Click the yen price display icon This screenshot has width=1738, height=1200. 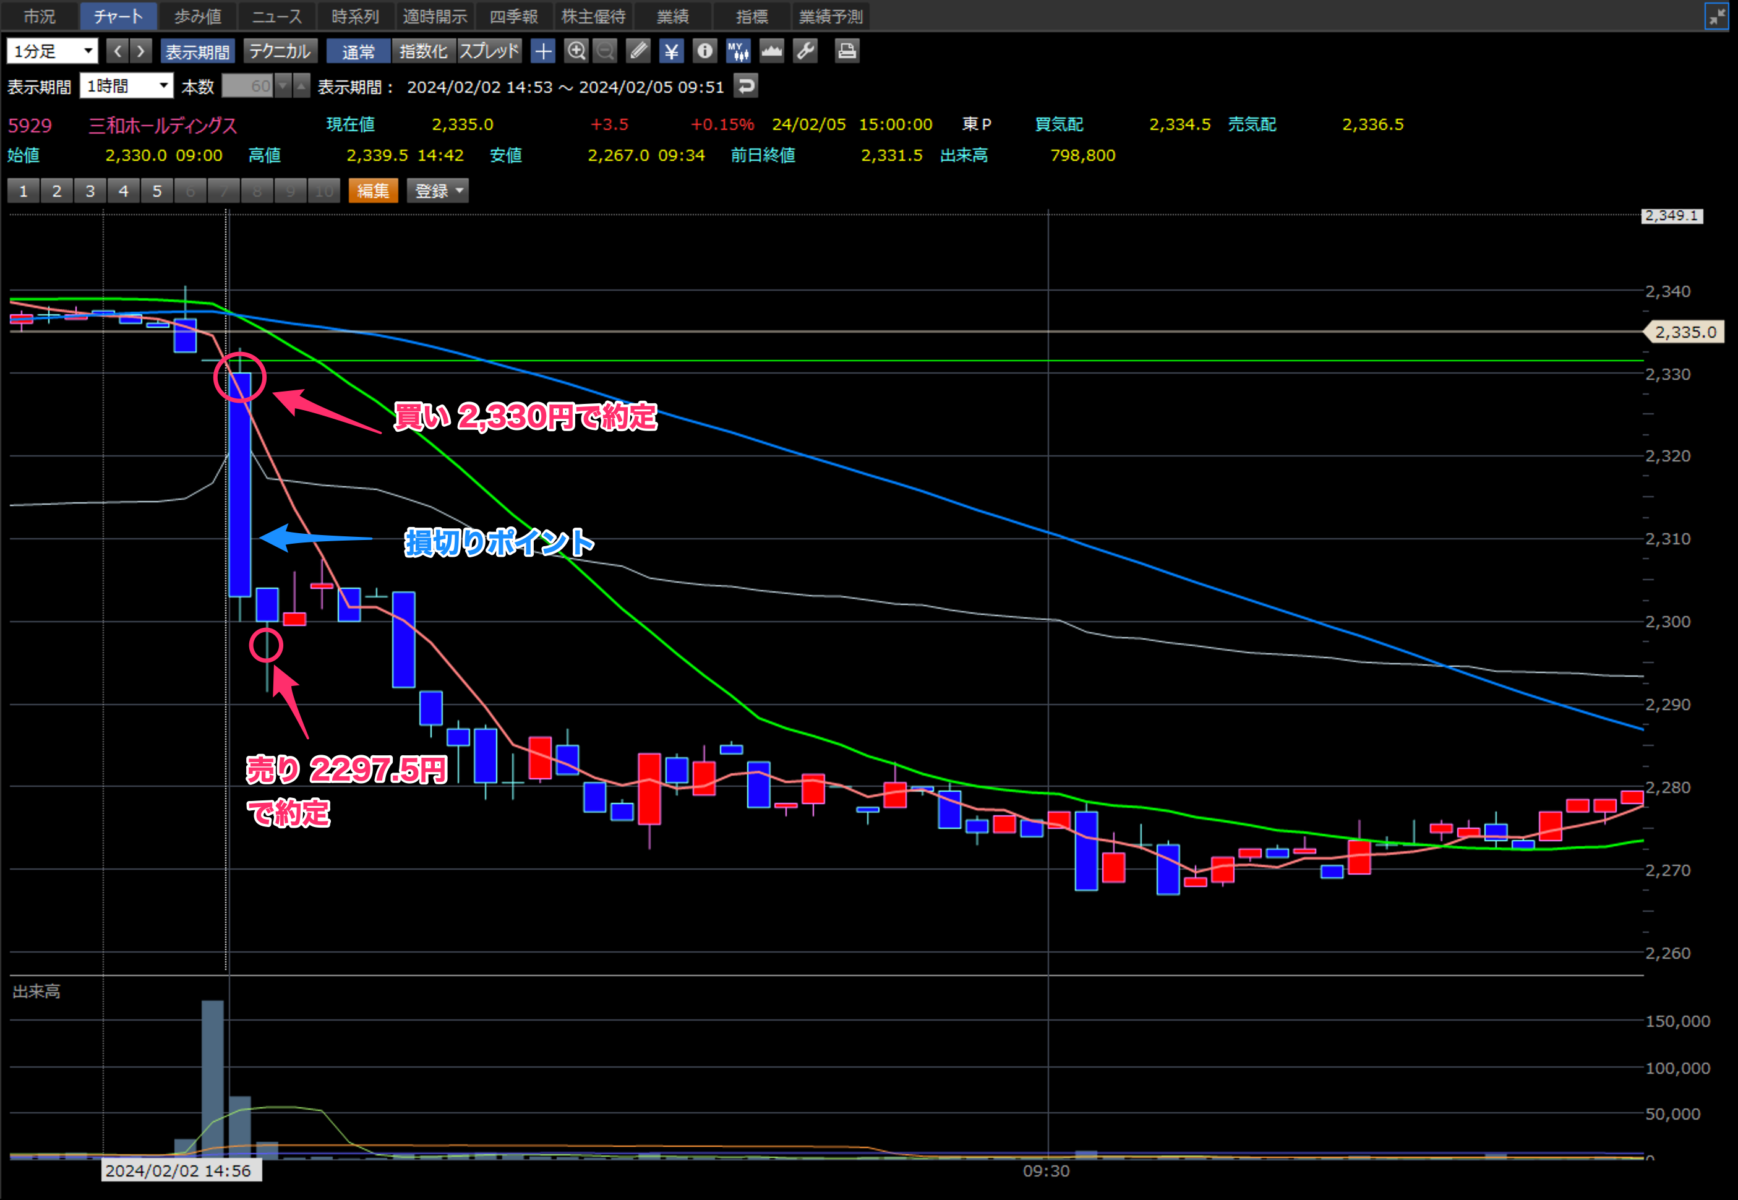click(671, 51)
